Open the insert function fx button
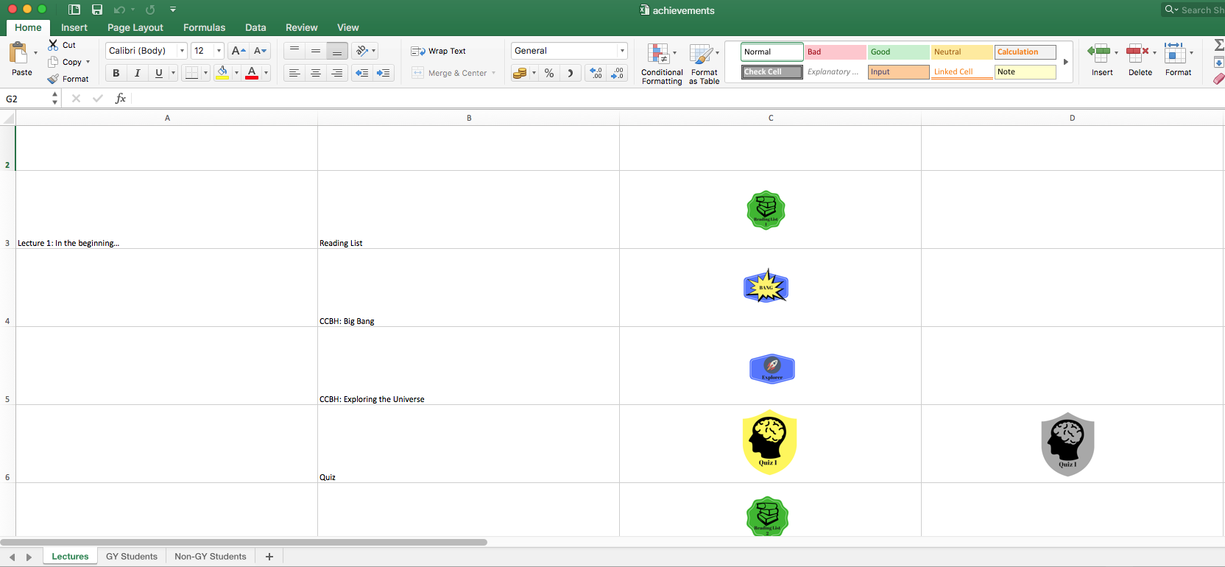1225x567 pixels. tap(121, 99)
